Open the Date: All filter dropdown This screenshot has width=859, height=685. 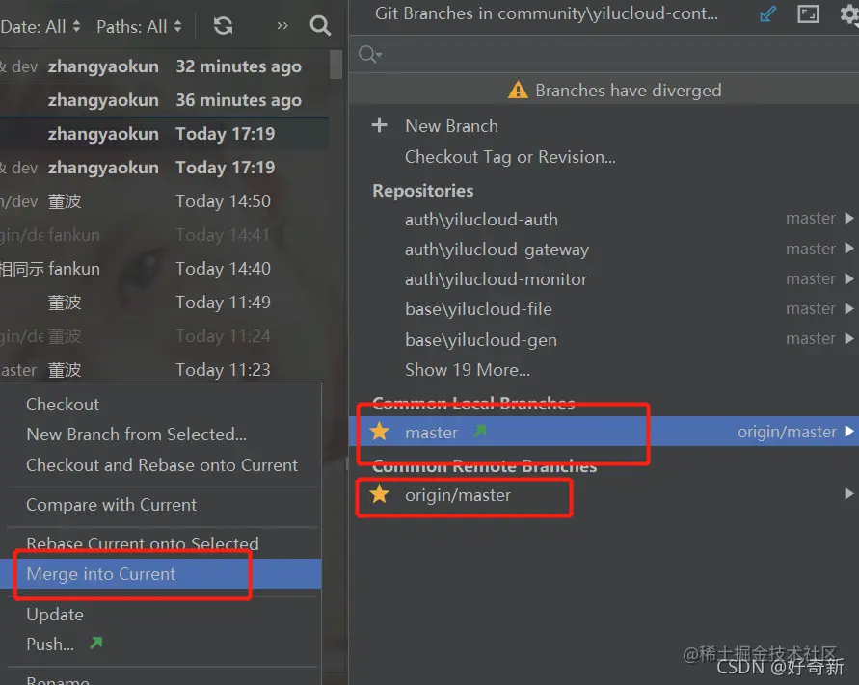40,26
